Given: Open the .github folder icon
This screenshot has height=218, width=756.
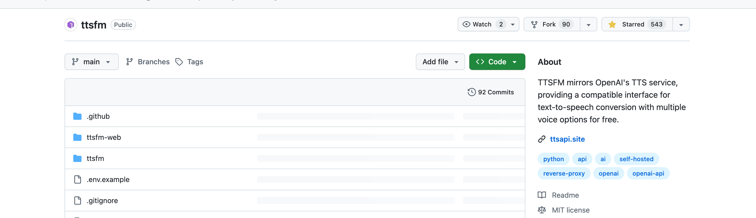Looking at the screenshot, I should click(x=77, y=116).
